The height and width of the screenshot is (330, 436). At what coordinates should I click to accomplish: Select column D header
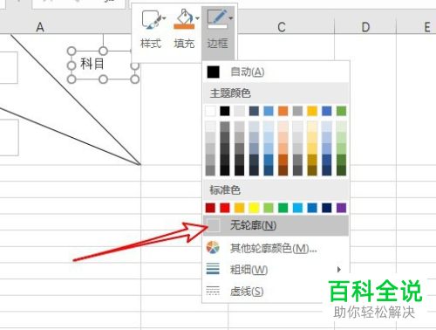365,27
